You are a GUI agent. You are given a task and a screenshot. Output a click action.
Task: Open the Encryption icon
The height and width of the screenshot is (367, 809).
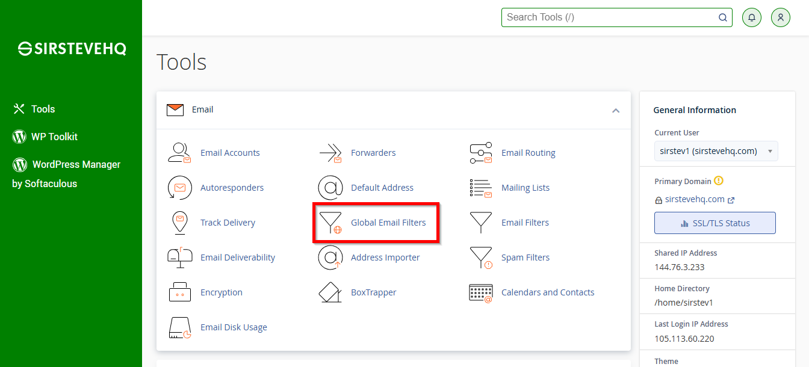179,292
